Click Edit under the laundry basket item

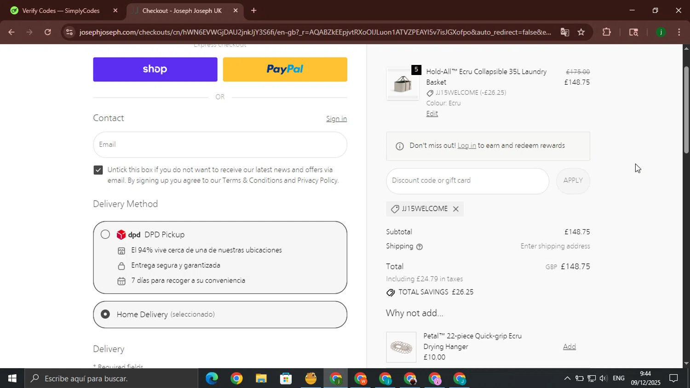click(432, 114)
